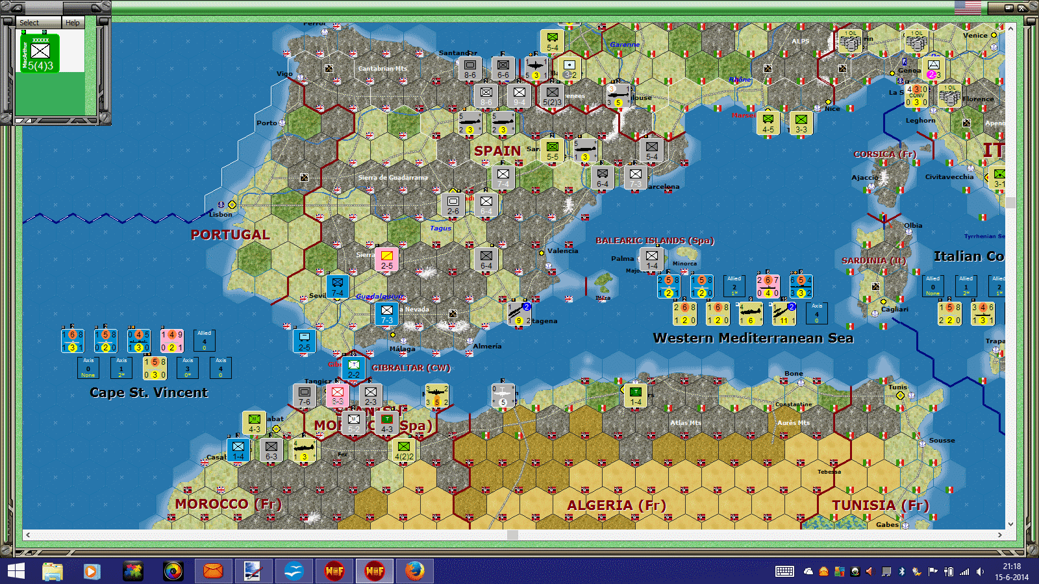The height and width of the screenshot is (584, 1039).
Task: Click the pink 6-3 unit in Morocco
Action: tap(337, 396)
